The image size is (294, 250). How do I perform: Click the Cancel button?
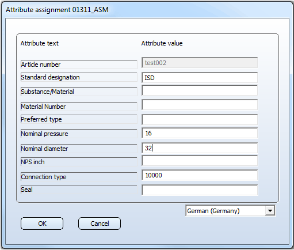(100, 224)
